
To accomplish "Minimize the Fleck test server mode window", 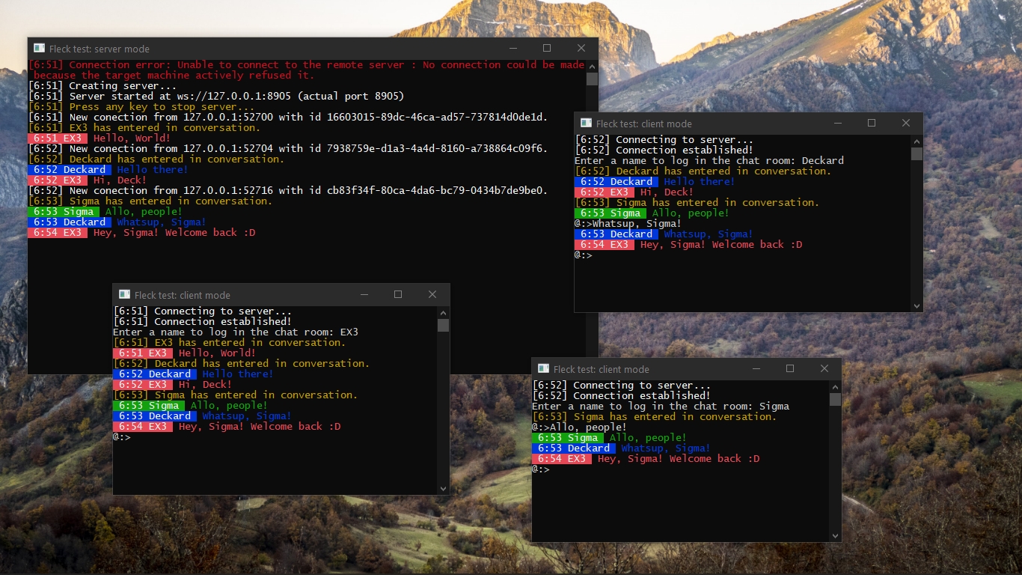I will 512,49.
